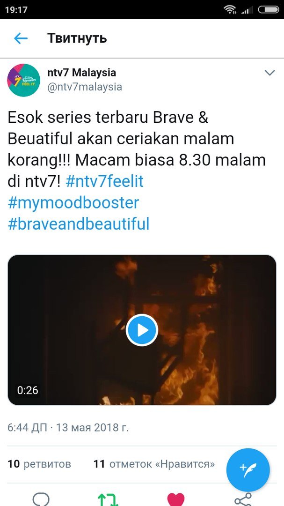
Task: Open ntv7 Malaysia profile avatar
Action: [x=23, y=80]
